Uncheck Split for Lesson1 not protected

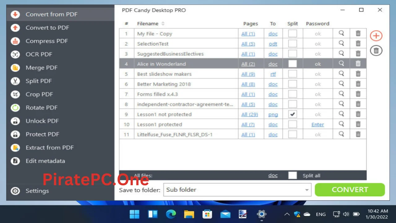click(x=292, y=114)
